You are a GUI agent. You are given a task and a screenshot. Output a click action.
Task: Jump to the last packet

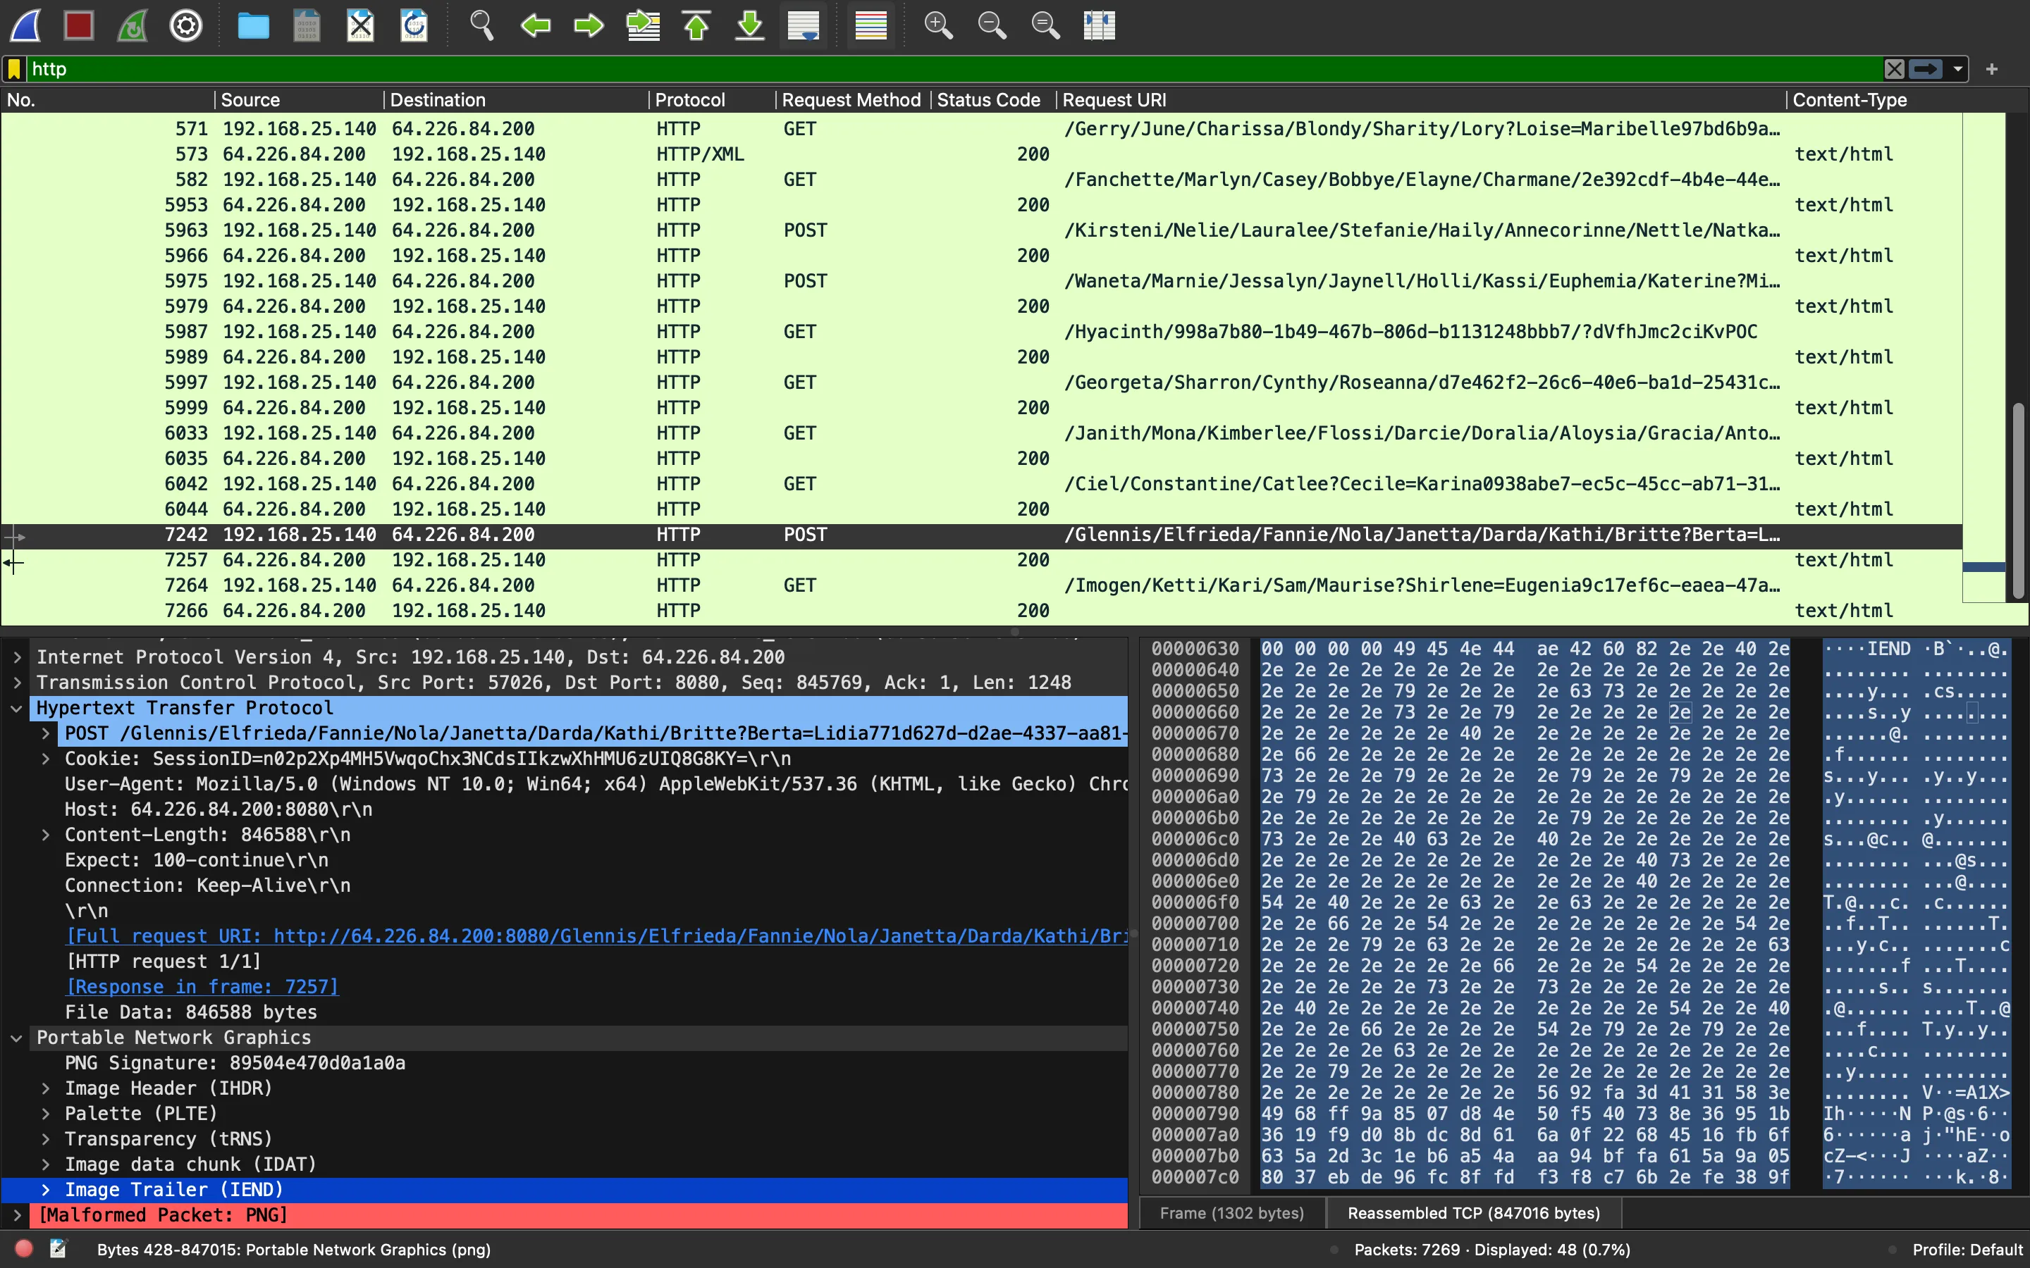click(x=750, y=25)
